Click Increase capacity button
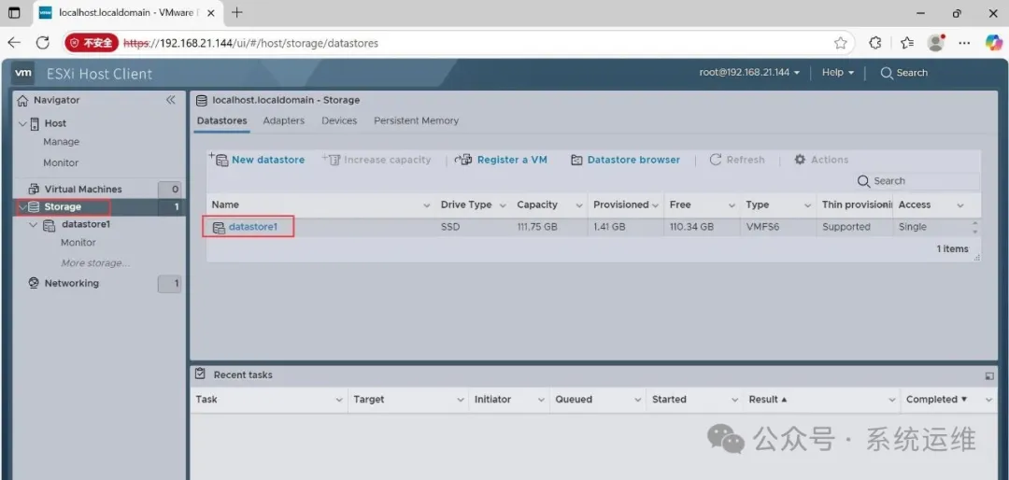1009x480 pixels. click(x=377, y=160)
